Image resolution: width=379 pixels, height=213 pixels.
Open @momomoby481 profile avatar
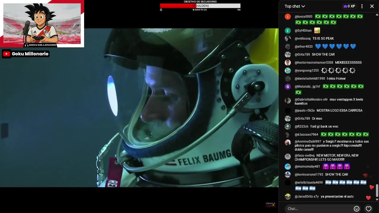click(x=288, y=167)
